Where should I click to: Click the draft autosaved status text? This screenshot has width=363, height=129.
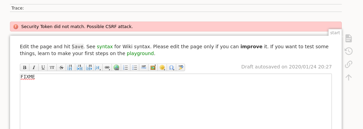(286, 67)
